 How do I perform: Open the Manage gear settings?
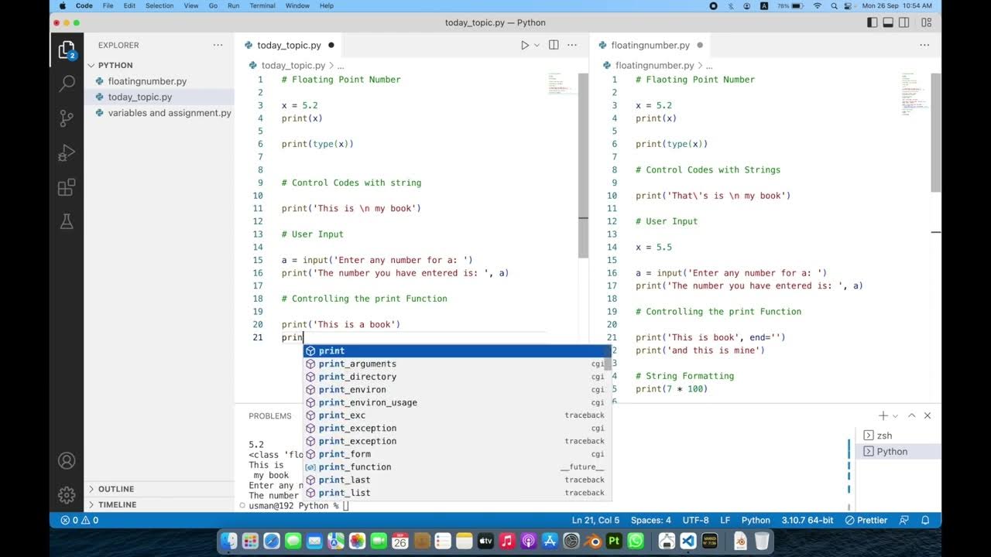67,495
